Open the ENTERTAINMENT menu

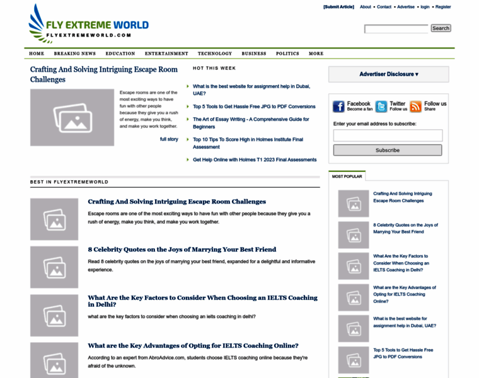pyautogui.click(x=166, y=54)
